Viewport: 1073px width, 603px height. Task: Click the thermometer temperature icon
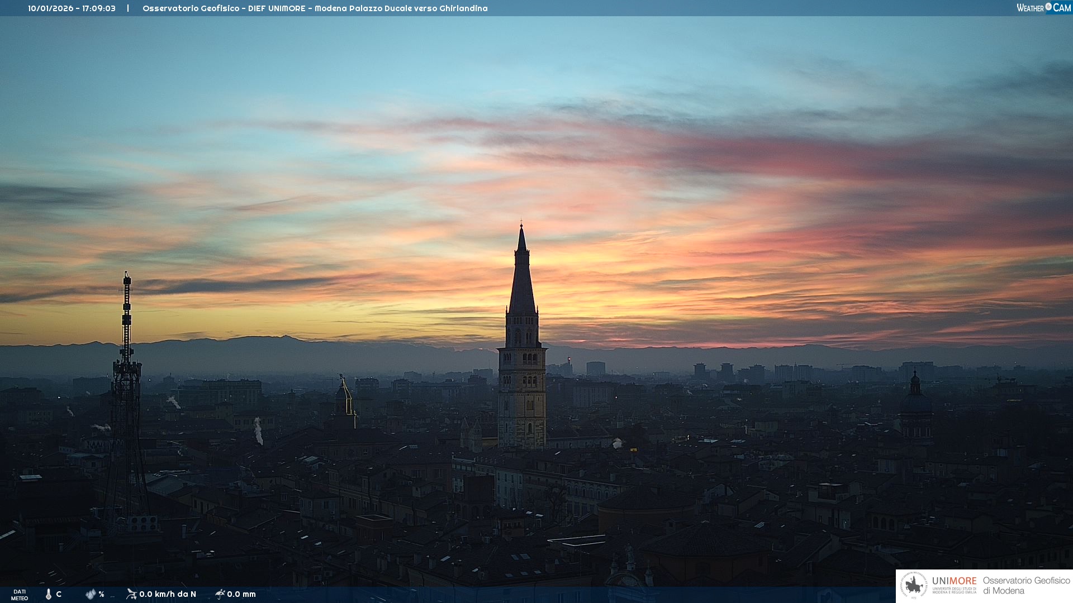point(49,594)
